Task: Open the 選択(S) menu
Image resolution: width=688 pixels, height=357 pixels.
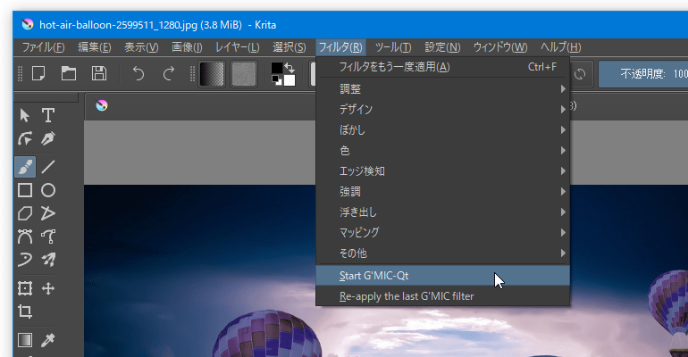Action: click(x=289, y=47)
